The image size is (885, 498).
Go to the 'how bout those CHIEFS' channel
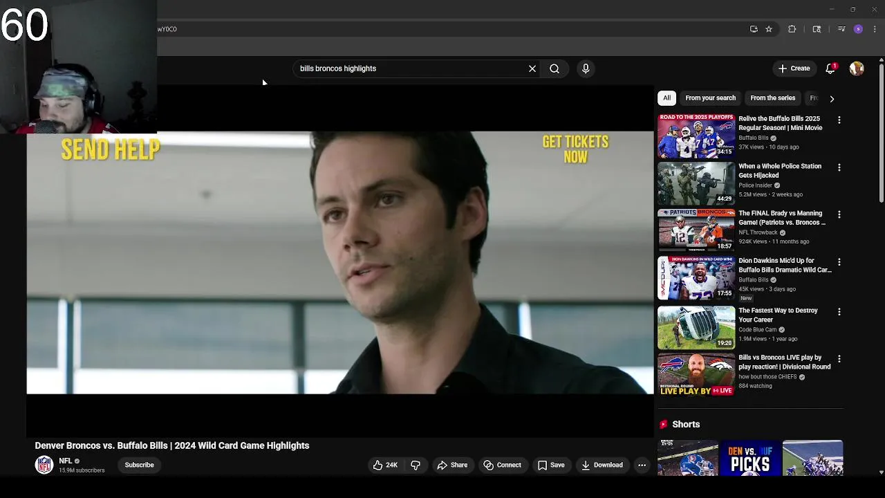click(767, 377)
